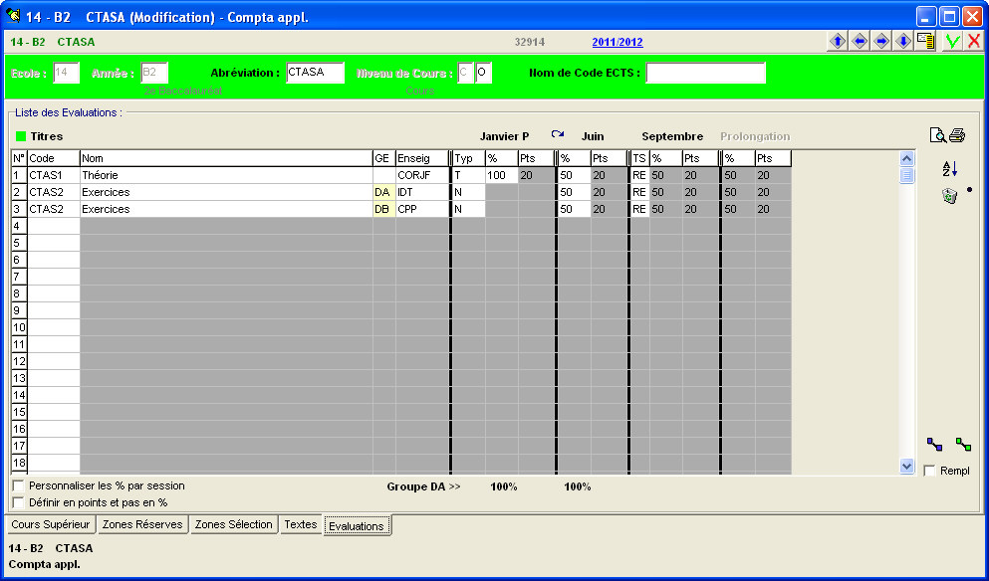Enable Définir en points et pas en %
The height and width of the screenshot is (581, 989).
(x=18, y=502)
